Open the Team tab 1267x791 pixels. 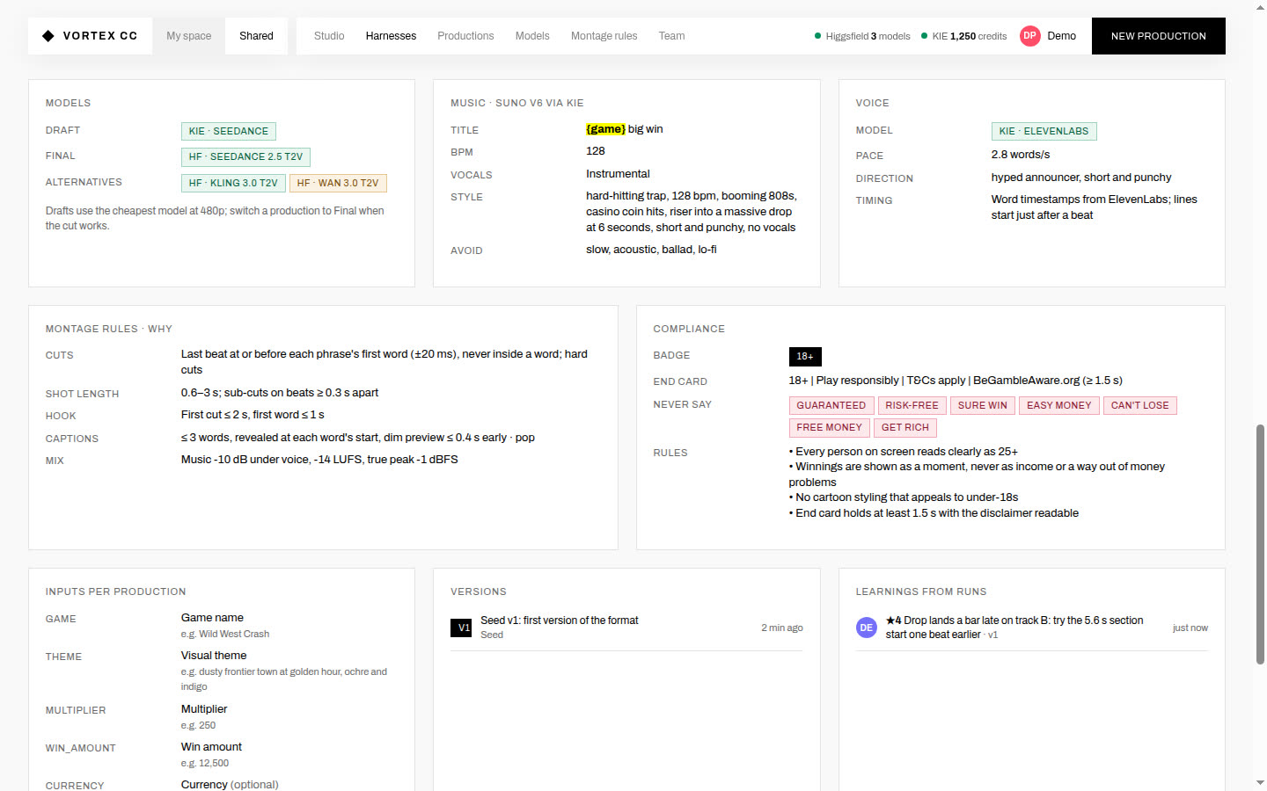coord(671,36)
